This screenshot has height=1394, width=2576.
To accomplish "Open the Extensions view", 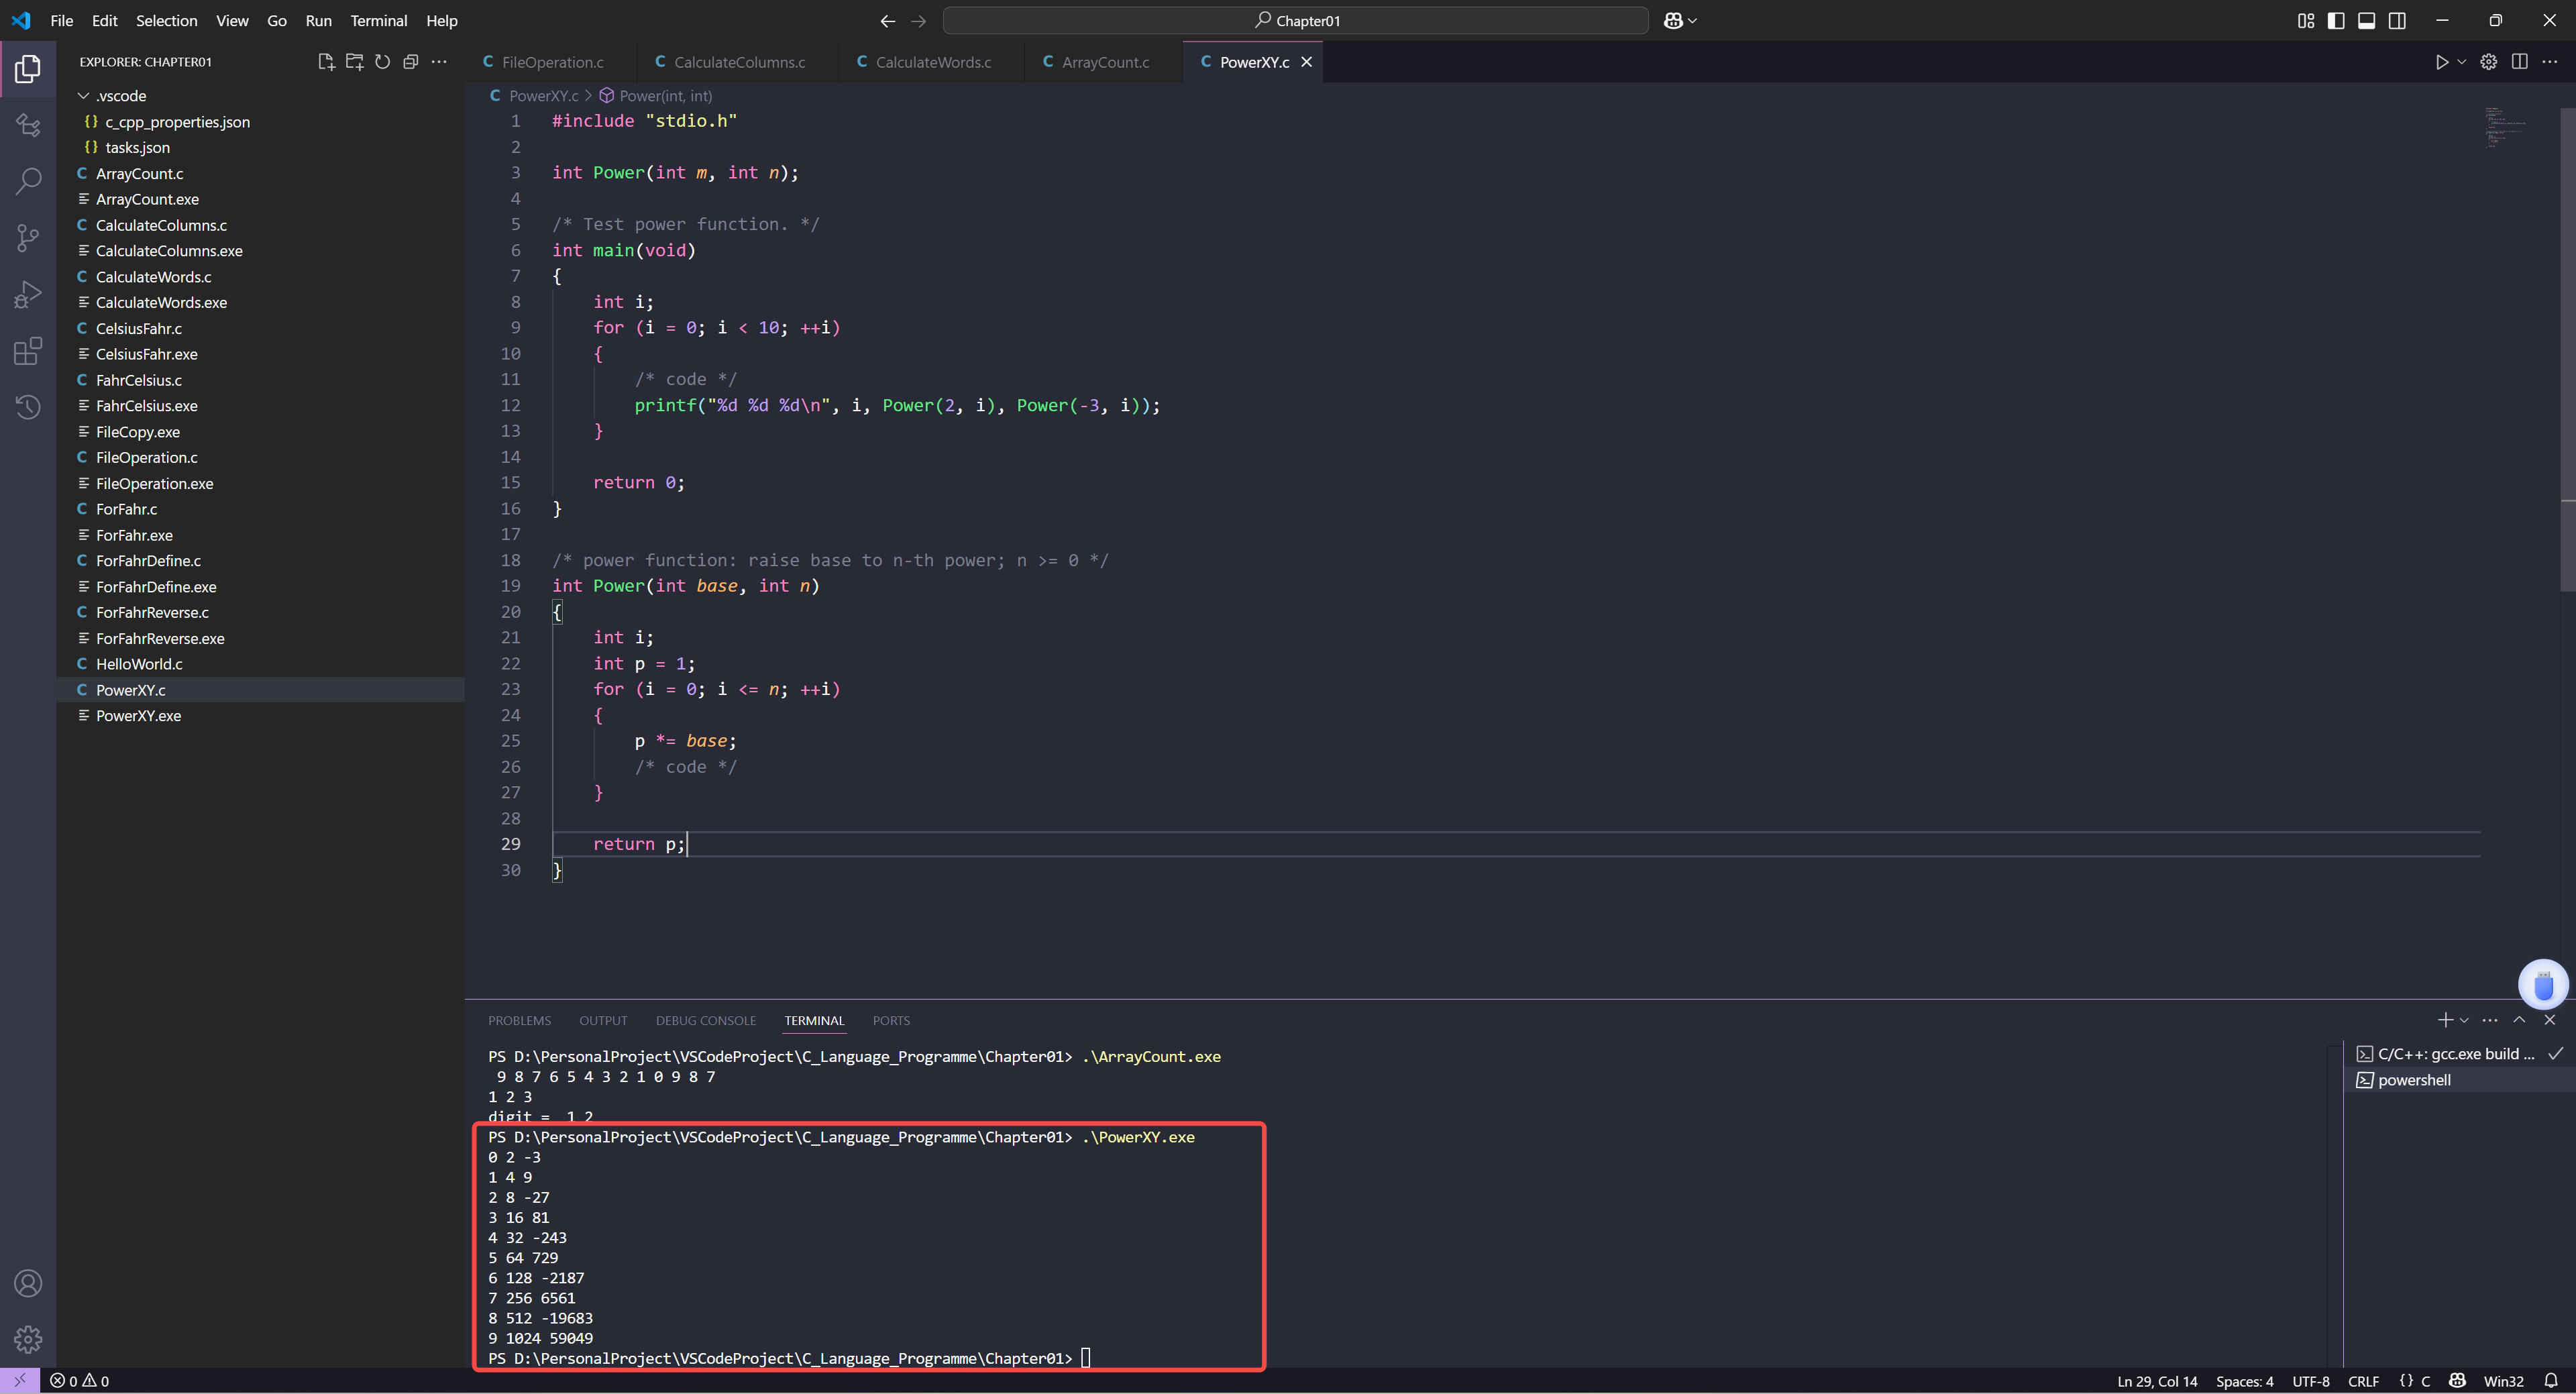I will pos(28,351).
